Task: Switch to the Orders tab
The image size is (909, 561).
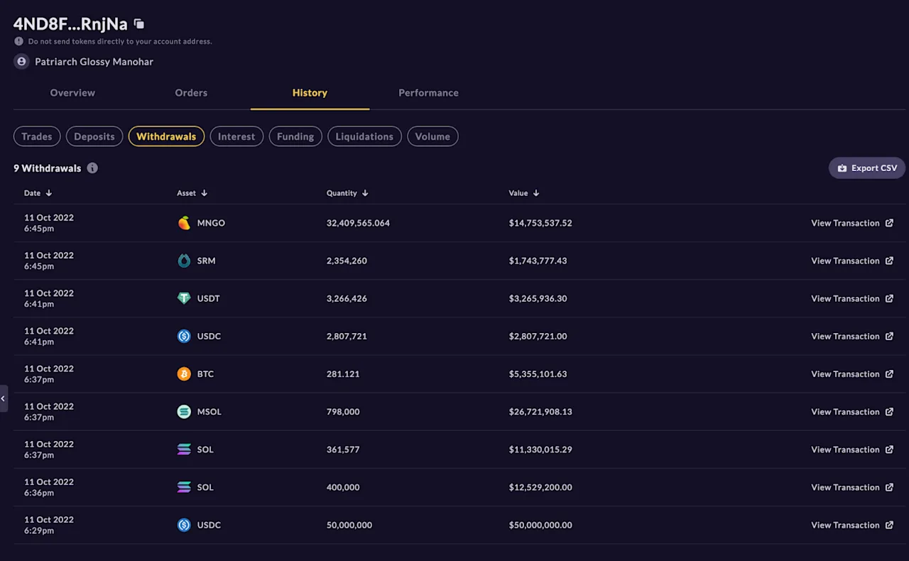Action: [191, 93]
